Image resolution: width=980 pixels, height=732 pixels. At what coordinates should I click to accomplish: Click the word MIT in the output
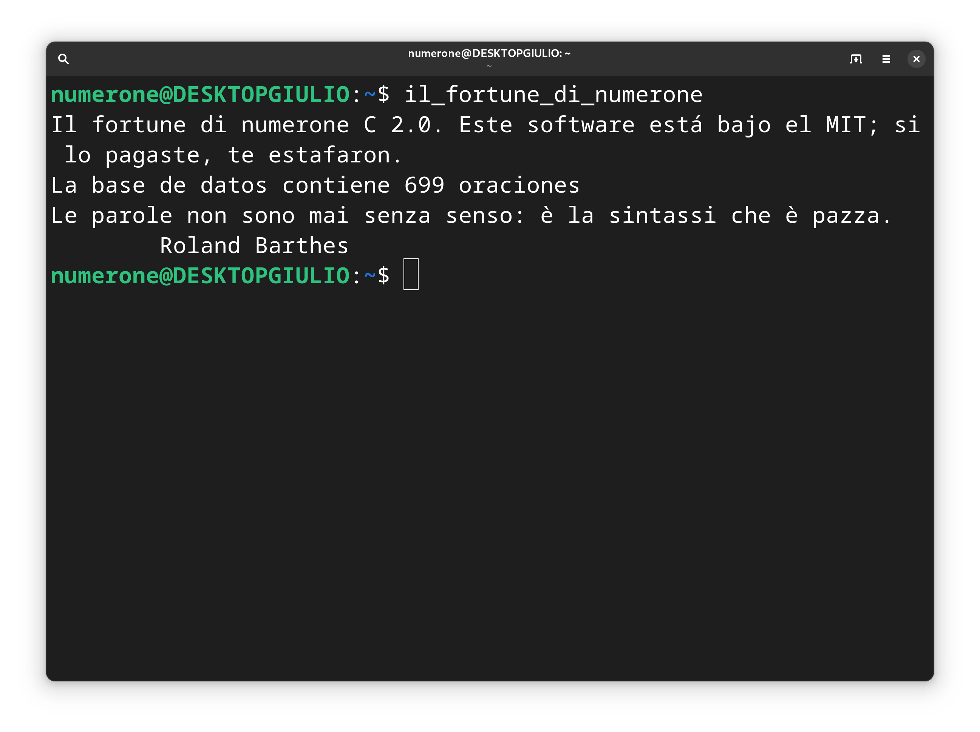click(846, 124)
